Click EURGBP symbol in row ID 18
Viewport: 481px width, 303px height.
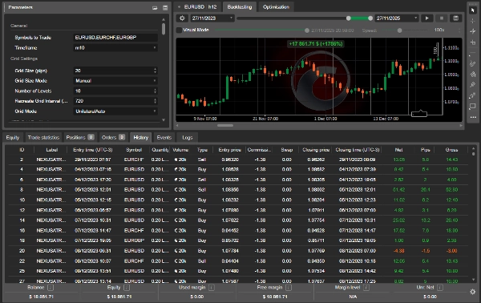tap(134, 240)
